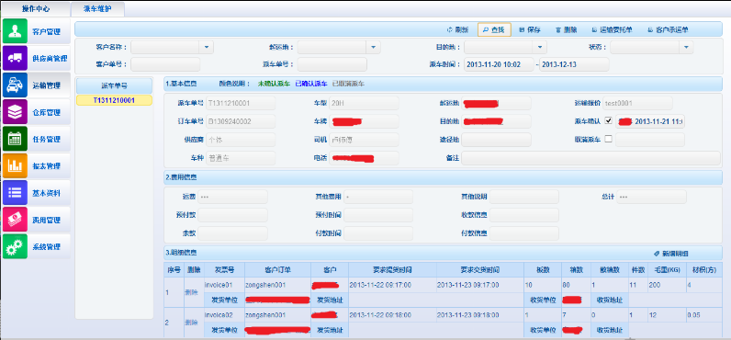The image size is (731, 340).
Task: Click the purple truck 供应商管理 icon
Action: coord(15,58)
